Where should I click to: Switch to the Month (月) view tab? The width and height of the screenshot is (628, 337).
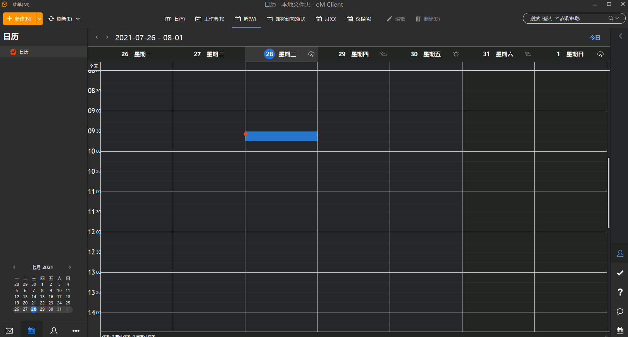pyautogui.click(x=326, y=19)
